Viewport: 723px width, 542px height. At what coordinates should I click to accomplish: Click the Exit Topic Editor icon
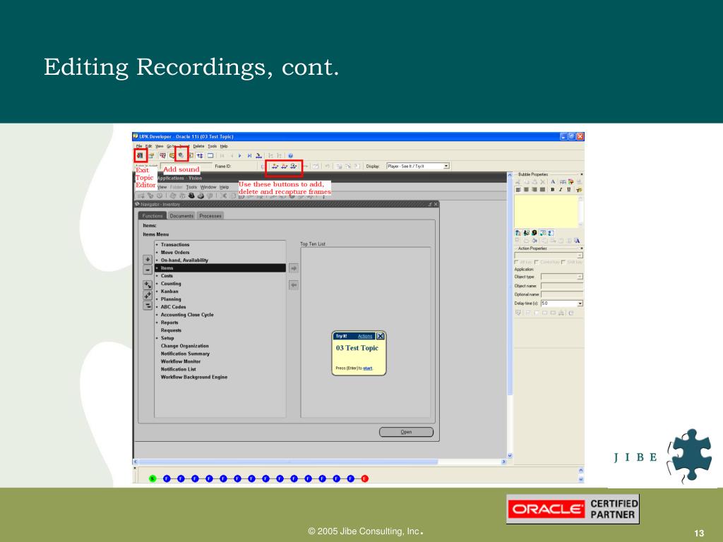click(x=140, y=156)
